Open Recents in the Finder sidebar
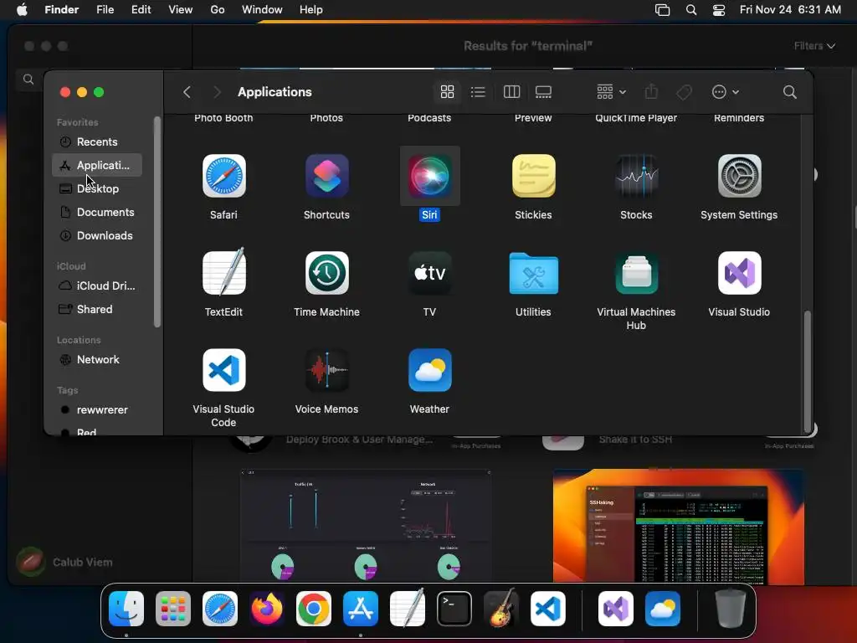 97,141
